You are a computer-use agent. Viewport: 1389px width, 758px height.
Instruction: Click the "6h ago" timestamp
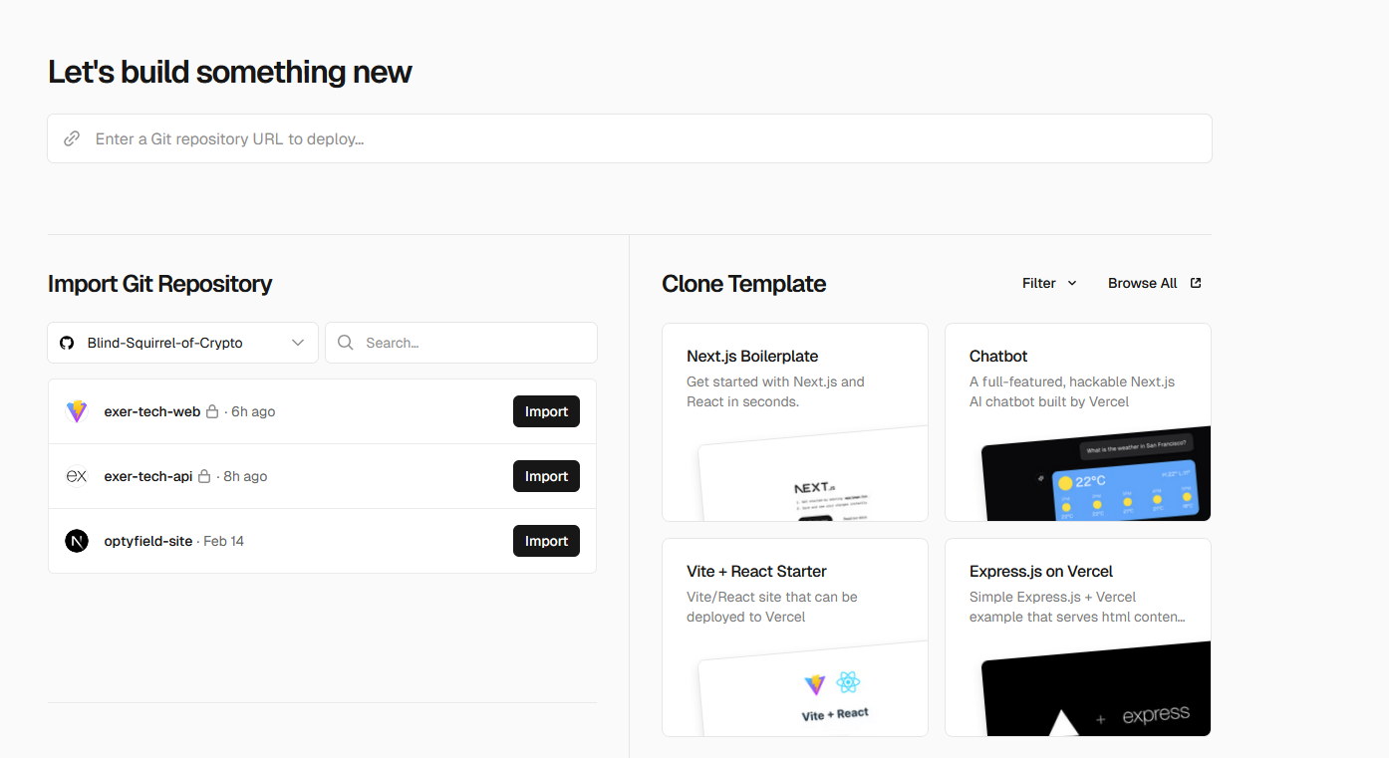click(253, 411)
